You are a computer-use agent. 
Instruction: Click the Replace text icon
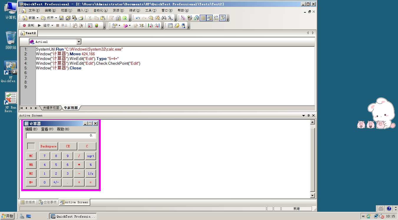point(170,18)
